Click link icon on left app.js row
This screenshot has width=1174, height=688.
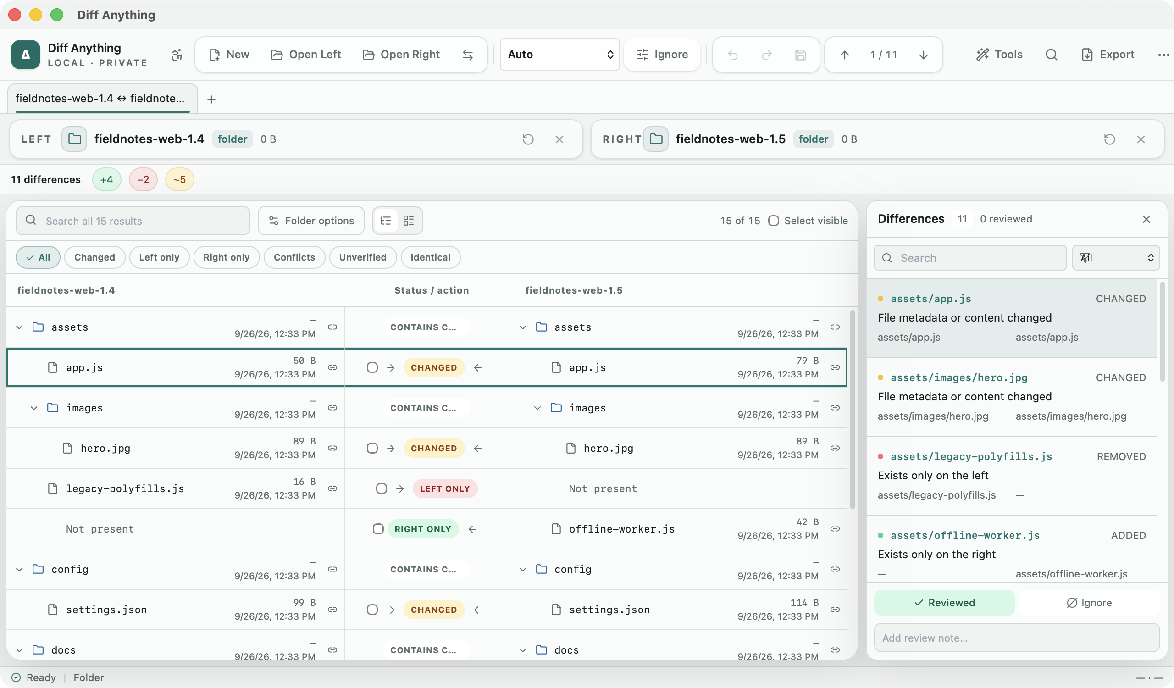[x=332, y=367]
